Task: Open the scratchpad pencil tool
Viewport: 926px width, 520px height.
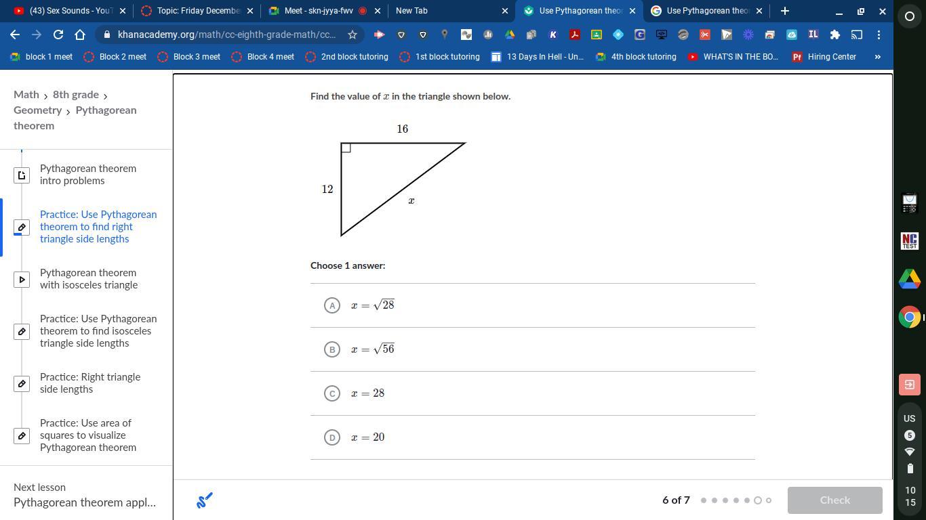Action: pos(205,500)
